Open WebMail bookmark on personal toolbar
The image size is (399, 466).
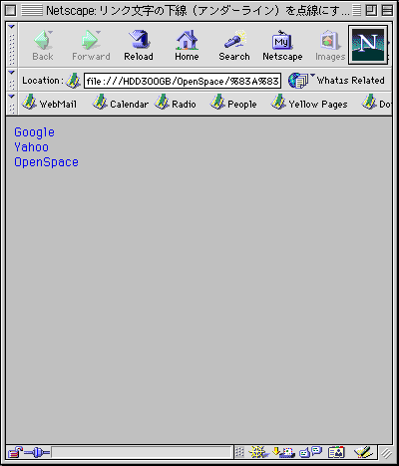coord(49,104)
